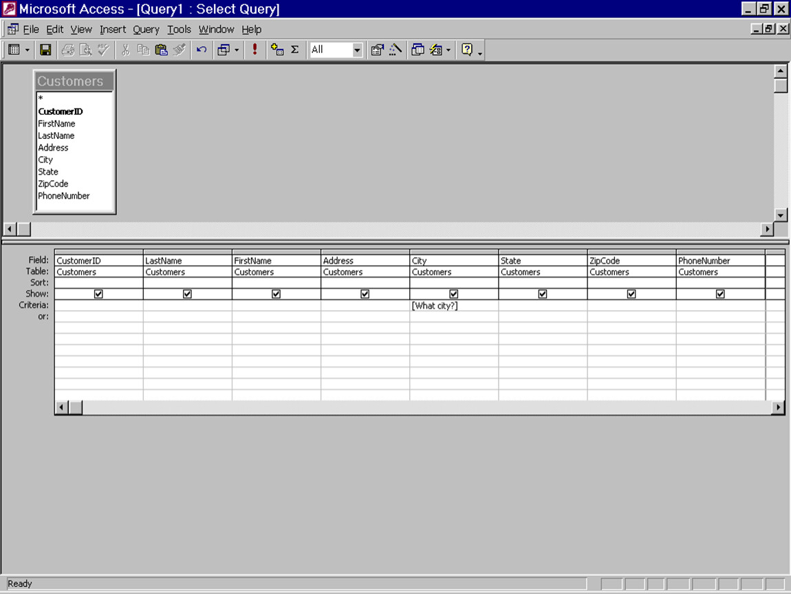Uncheck Show box for the City column
This screenshot has height=594, width=791.
coord(453,294)
